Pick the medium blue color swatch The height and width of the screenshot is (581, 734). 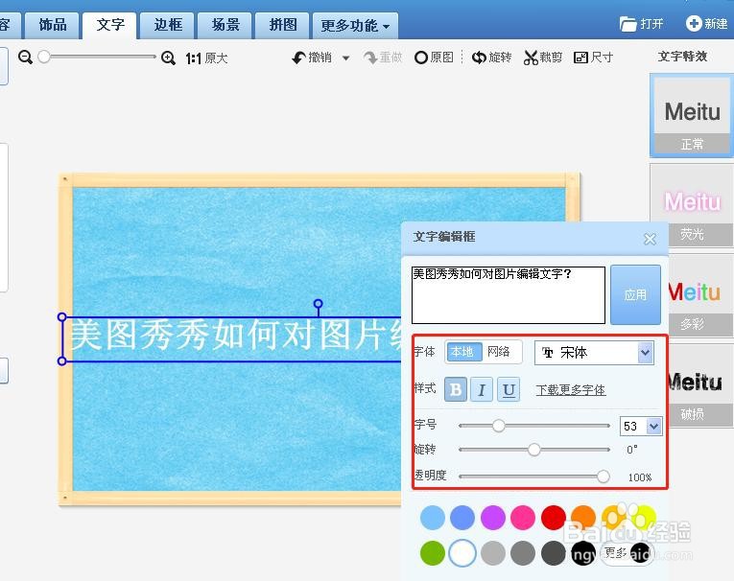pos(462,518)
